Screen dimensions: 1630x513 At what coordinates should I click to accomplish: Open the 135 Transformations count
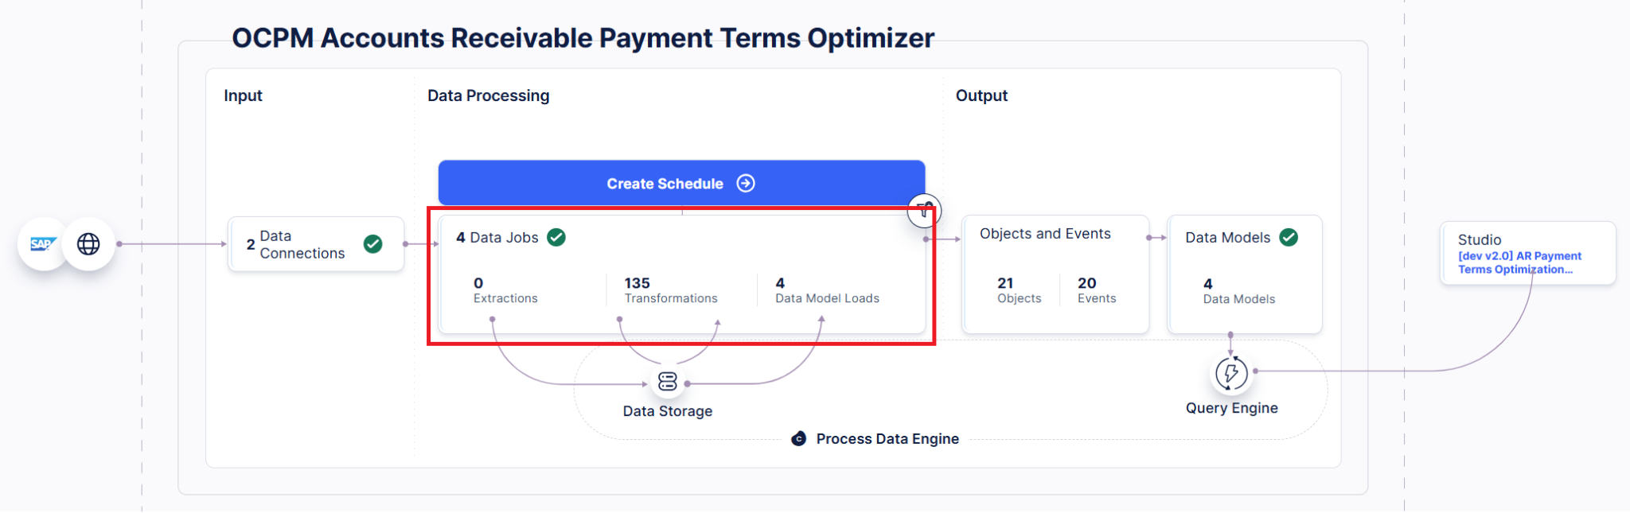coord(670,290)
